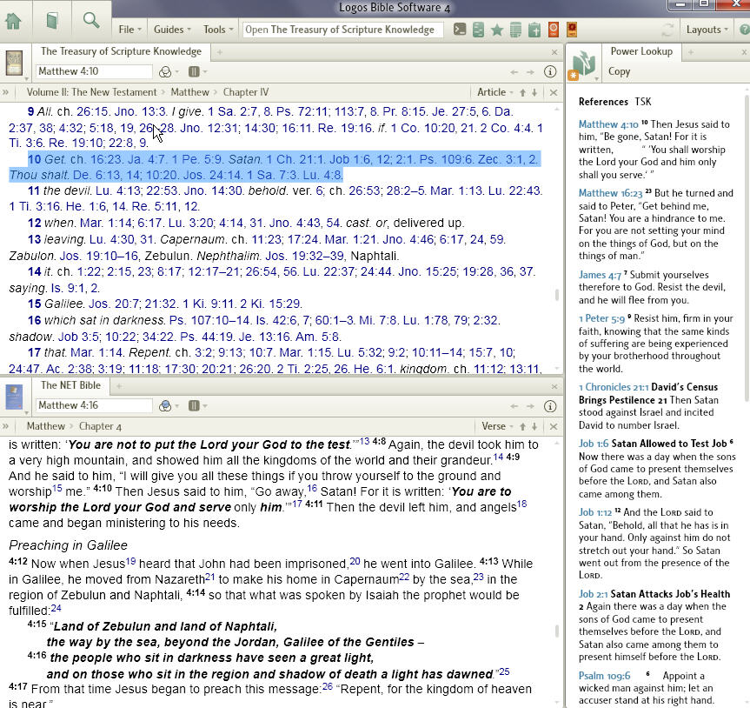
Task: Open the command line shortcut icon
Action: (x=460, y=30)
